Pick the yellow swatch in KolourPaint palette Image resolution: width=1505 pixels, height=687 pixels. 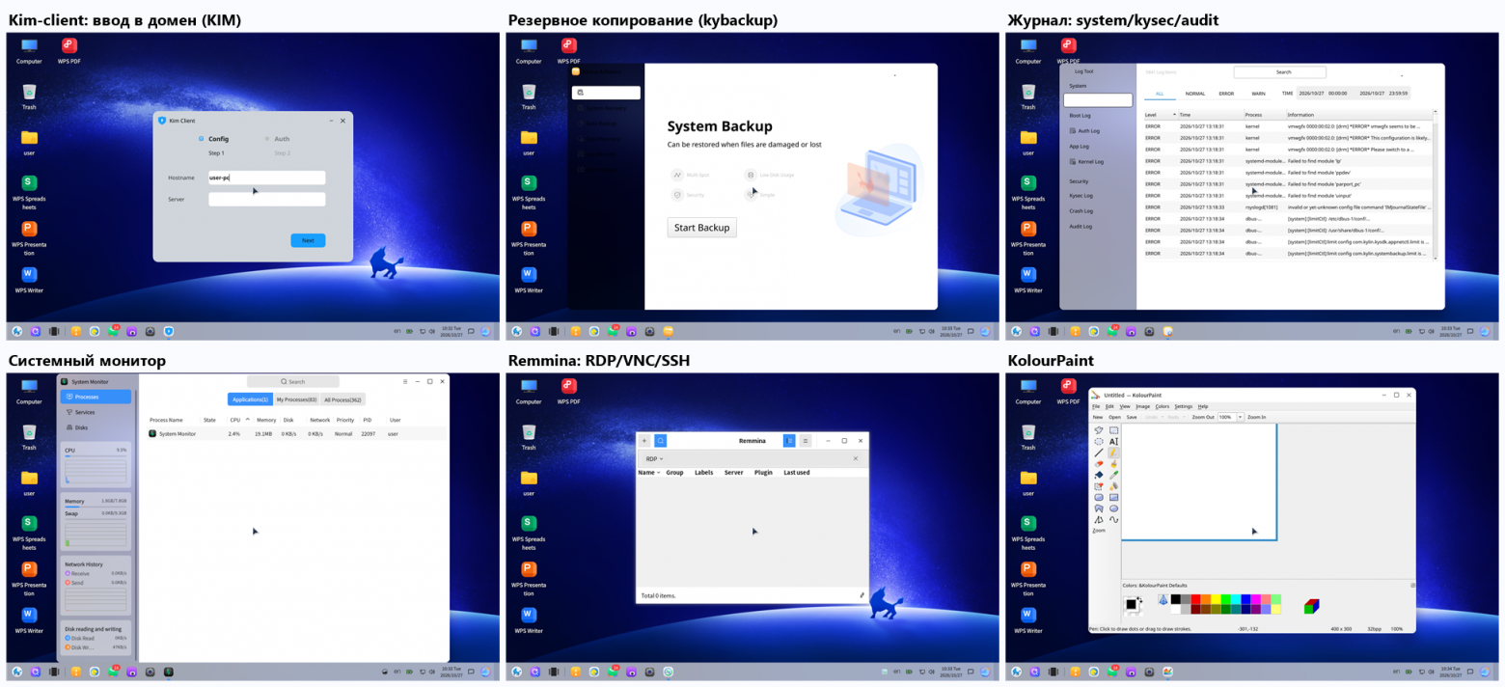point(1216,599)
